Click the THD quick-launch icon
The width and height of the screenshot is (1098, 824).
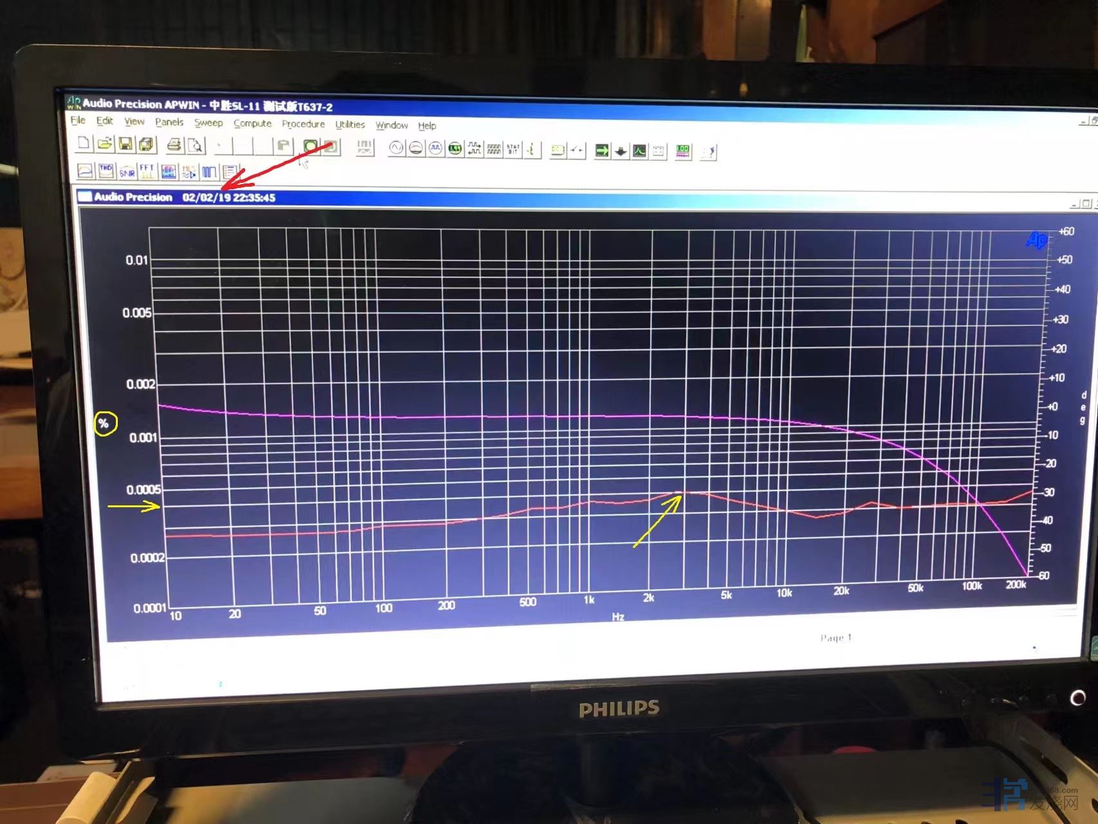(106, 171)
